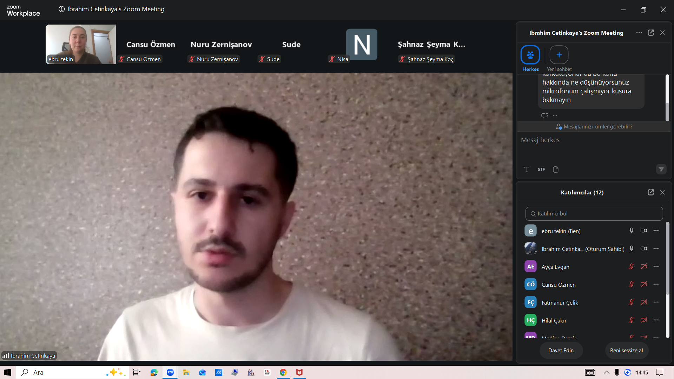Screen dimensions: 674x379
Task: Open the Windows Start menu
Action: coord(8,372)
